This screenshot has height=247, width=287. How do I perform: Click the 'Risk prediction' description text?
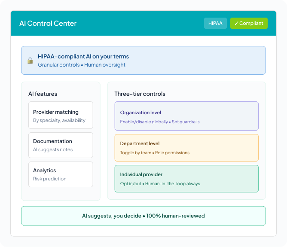pyautogui.click(x=49, y=179)
